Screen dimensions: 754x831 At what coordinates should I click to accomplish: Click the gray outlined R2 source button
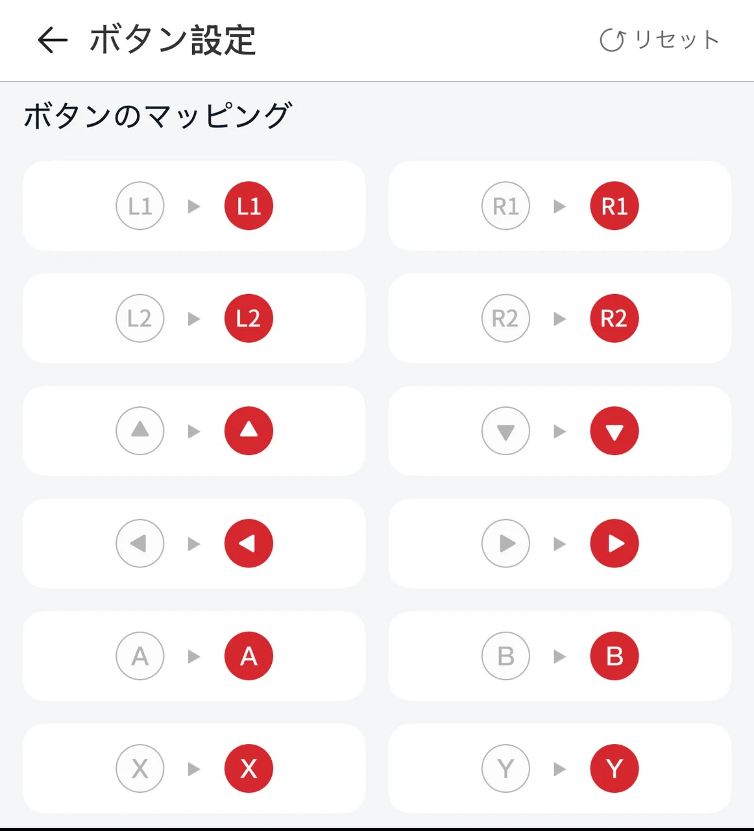coord(505,319)
